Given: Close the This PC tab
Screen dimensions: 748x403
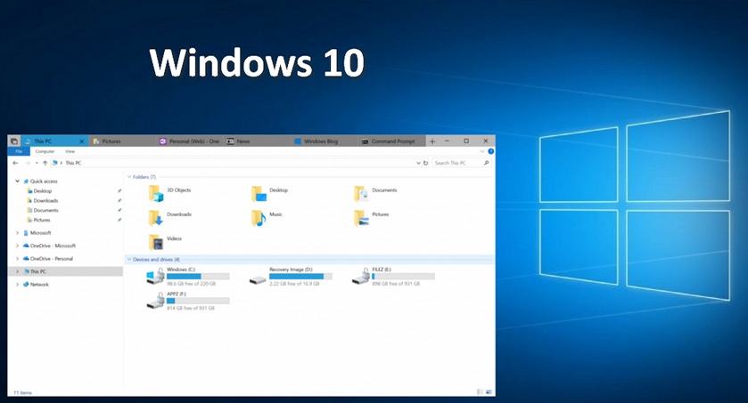Looking at the screenshot, I should [x=81, y=141].
